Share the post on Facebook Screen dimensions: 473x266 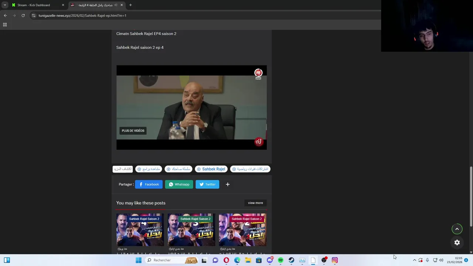(149, 184)
